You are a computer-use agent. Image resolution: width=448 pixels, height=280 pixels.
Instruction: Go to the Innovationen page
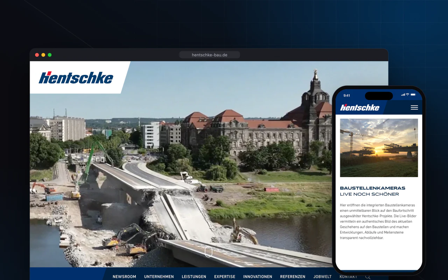[258, 276]
